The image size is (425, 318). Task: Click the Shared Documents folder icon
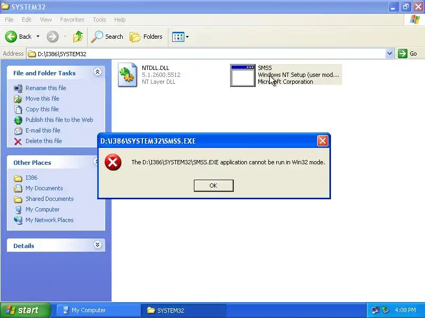click(x=18, y=199)
